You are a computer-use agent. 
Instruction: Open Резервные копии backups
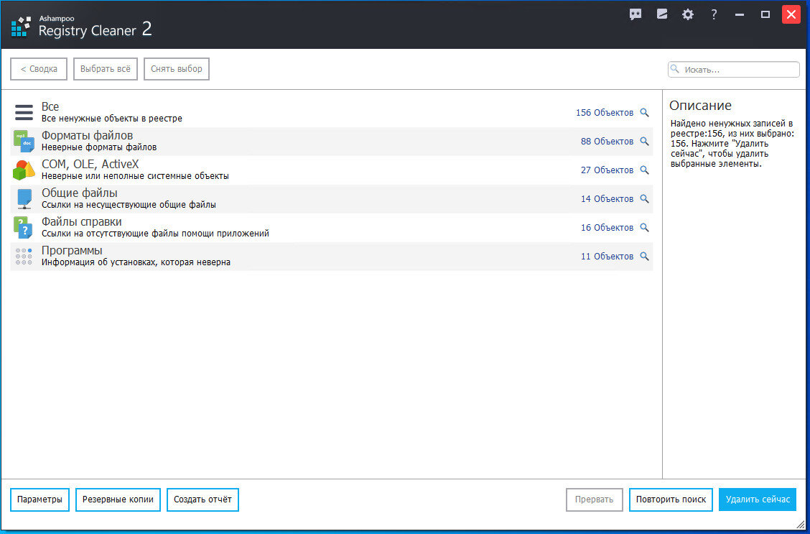point(118,500)
